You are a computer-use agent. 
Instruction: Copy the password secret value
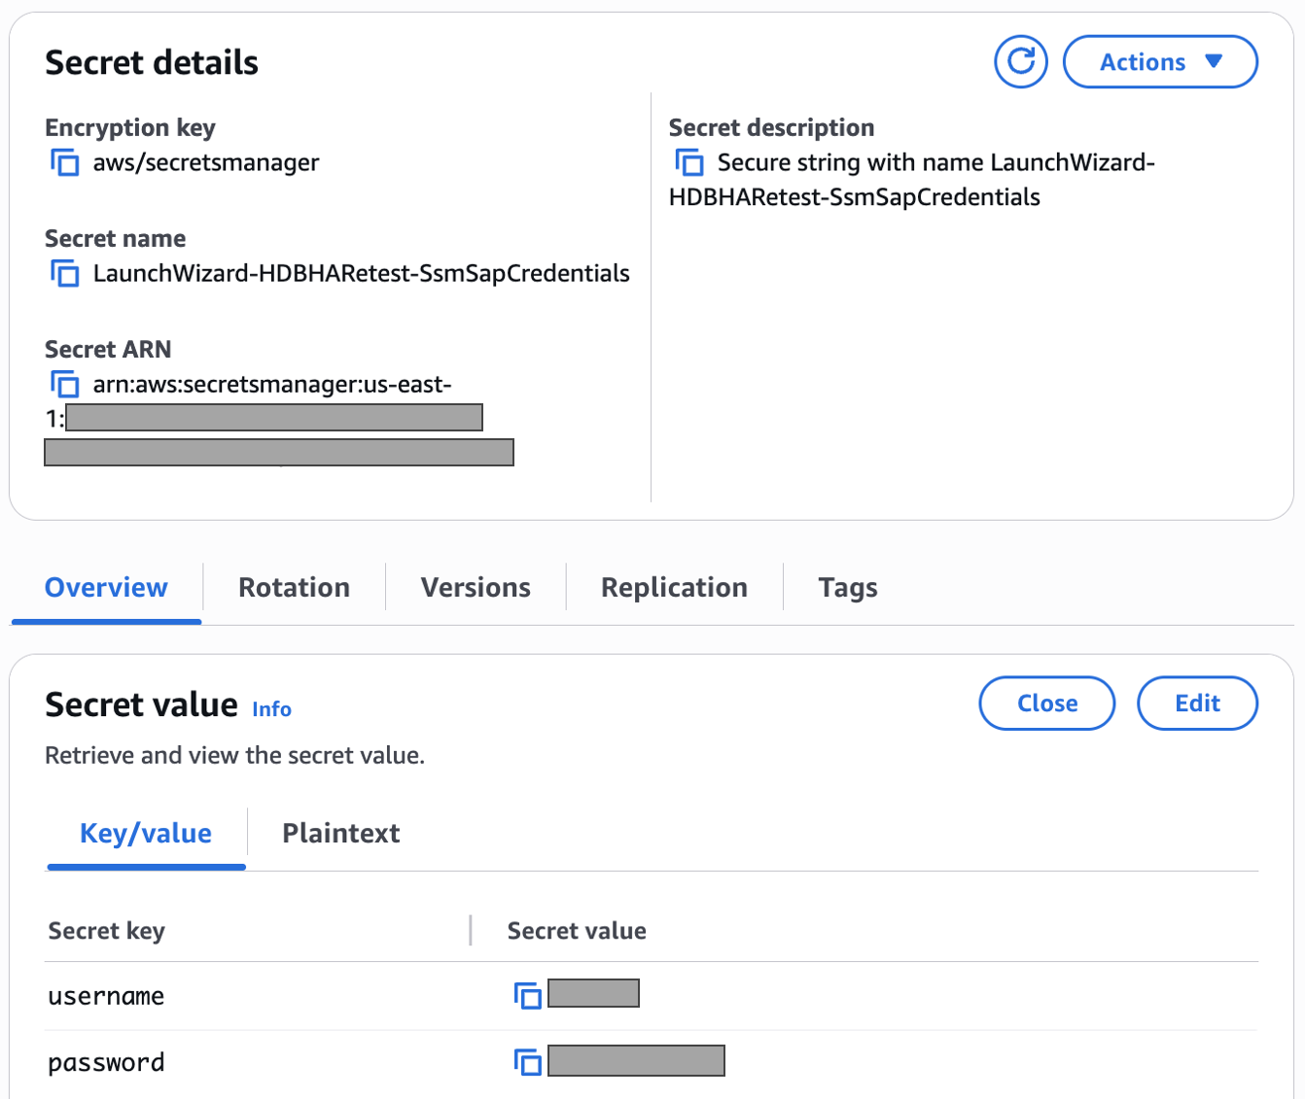527,1062
